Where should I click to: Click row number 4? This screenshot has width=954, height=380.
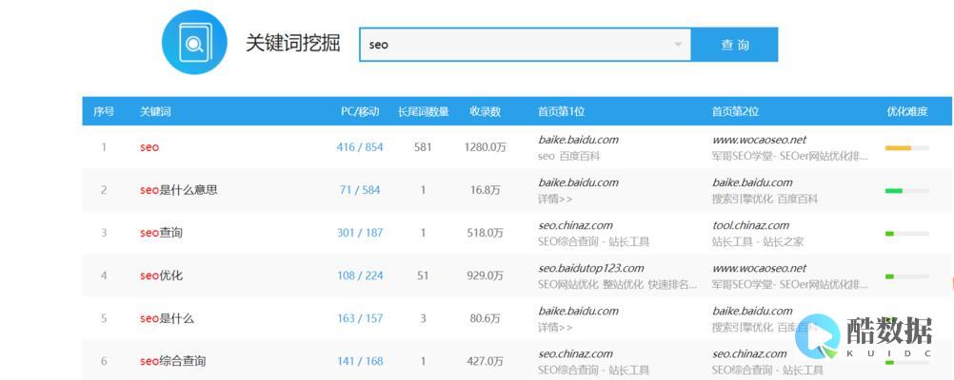104,275
